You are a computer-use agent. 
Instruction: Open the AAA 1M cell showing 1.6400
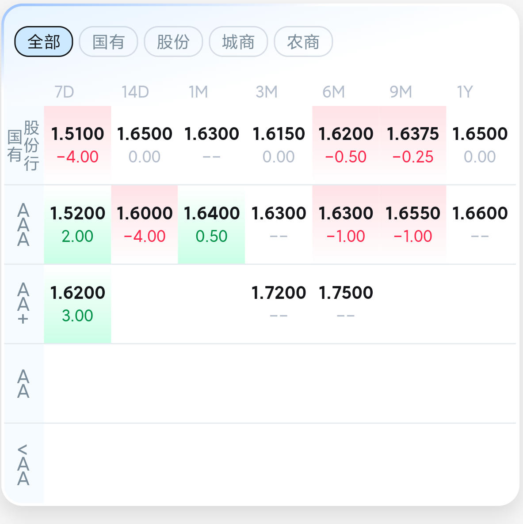click(x=211, y=225)
